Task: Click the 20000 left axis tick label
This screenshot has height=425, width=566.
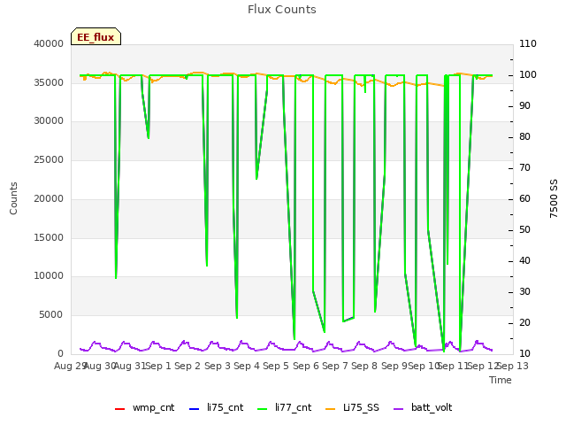Action: pyautogui.click(x=49, y=198)
